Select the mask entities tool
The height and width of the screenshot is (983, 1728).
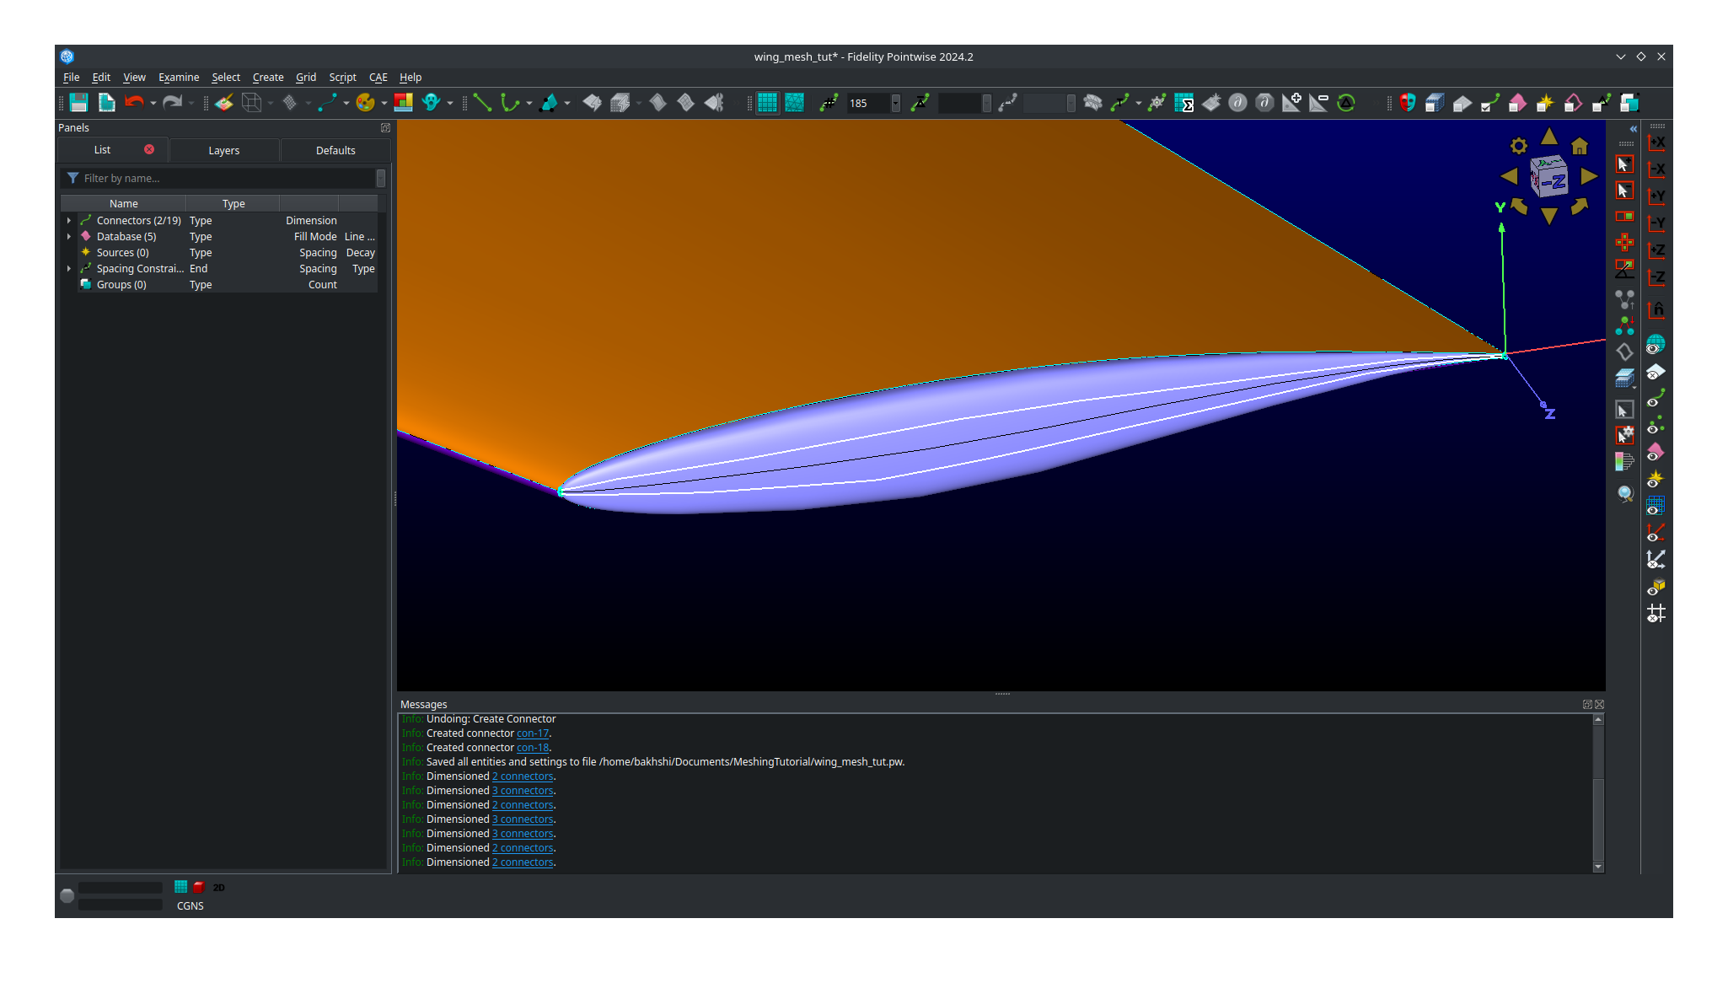1407,103
